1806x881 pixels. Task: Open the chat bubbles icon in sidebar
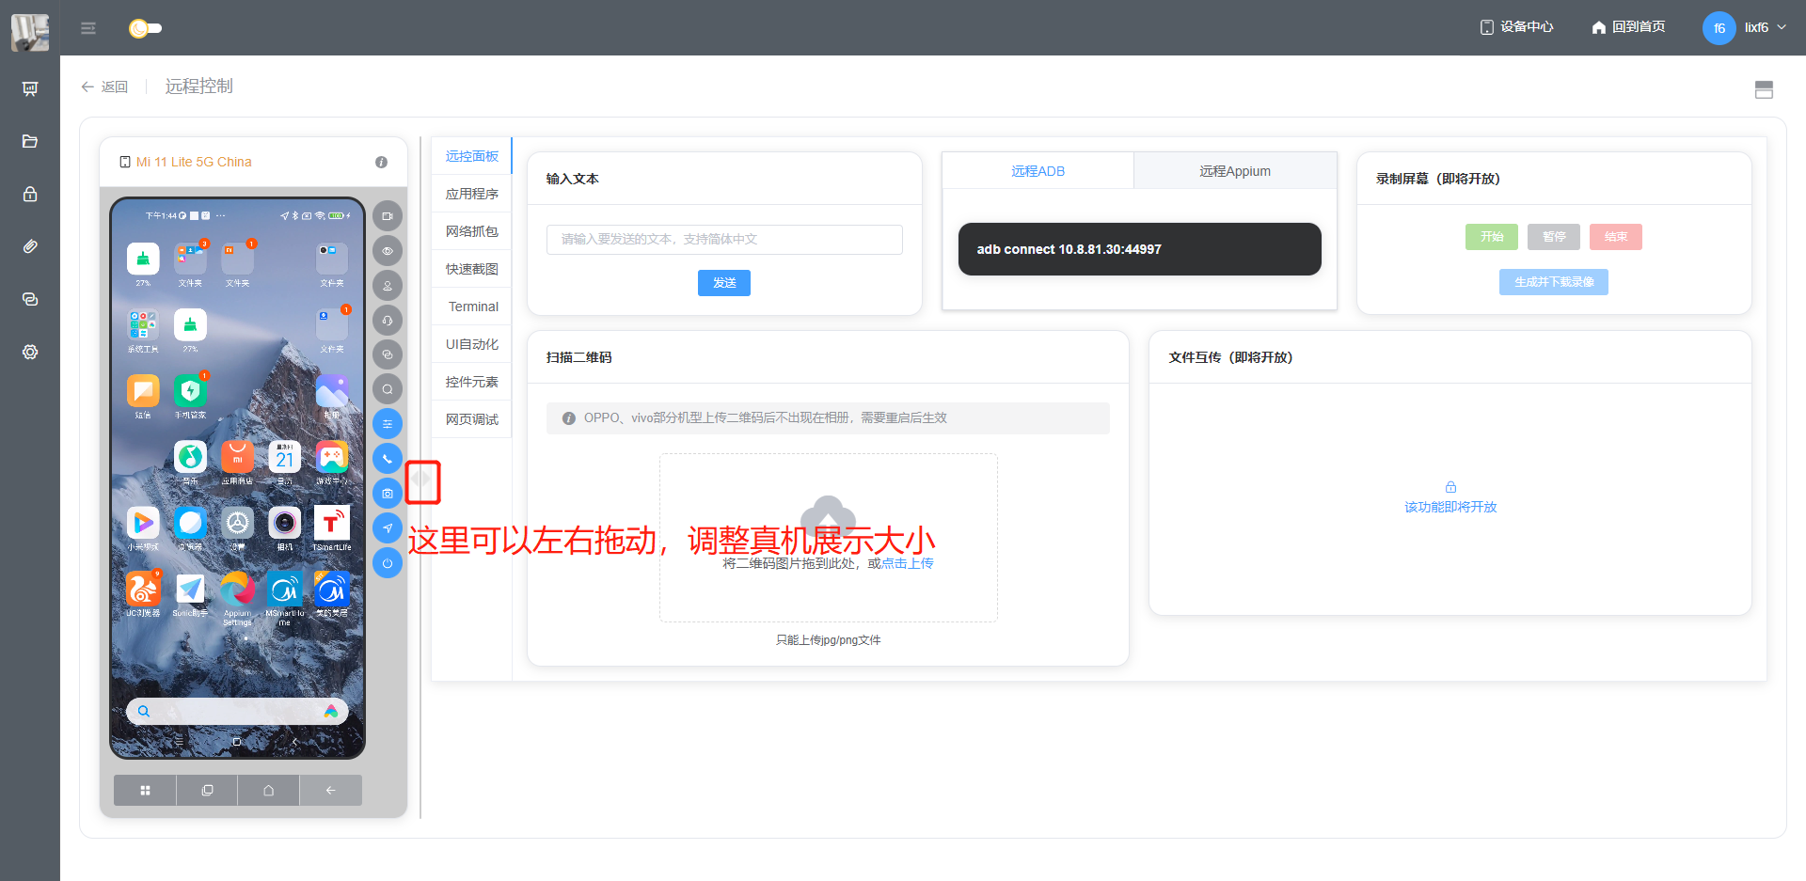pos(30,299)
